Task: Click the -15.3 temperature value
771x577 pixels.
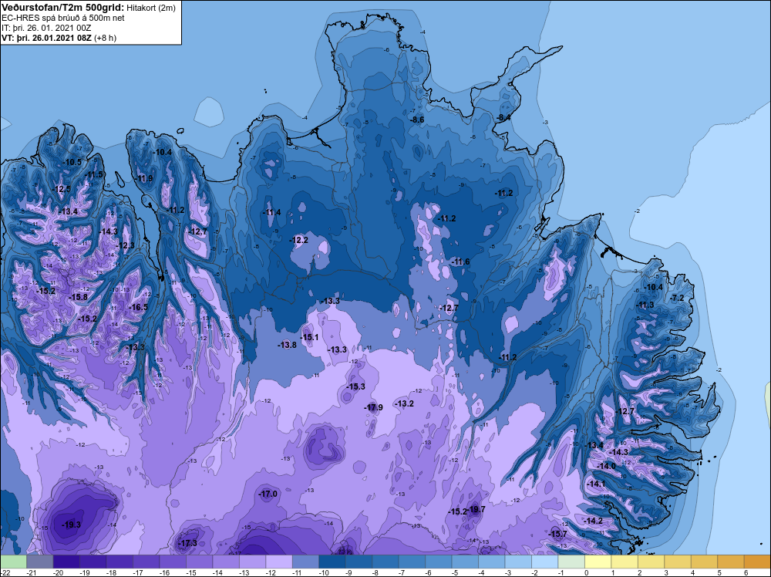Action: point(356,386)
